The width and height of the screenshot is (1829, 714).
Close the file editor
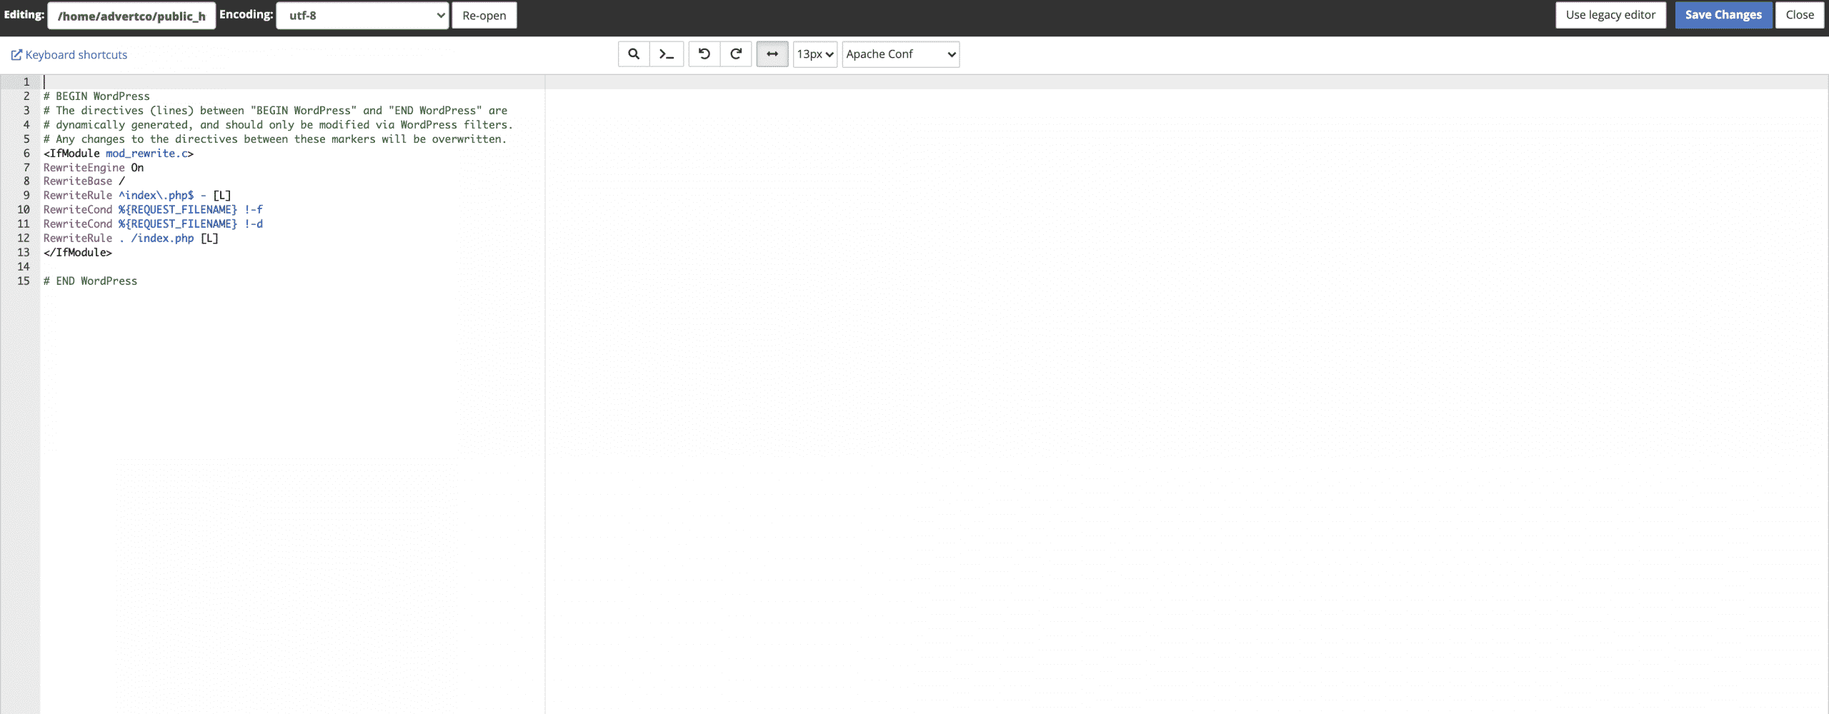(x=1800, y=15)
